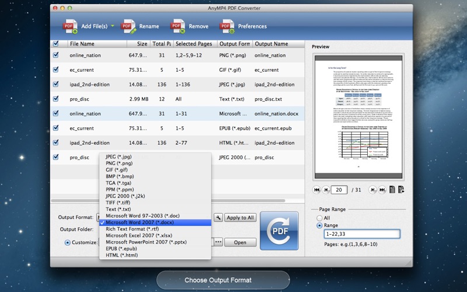
Task: Click the 2-77 selected pages cell
Action: [182, 142]
